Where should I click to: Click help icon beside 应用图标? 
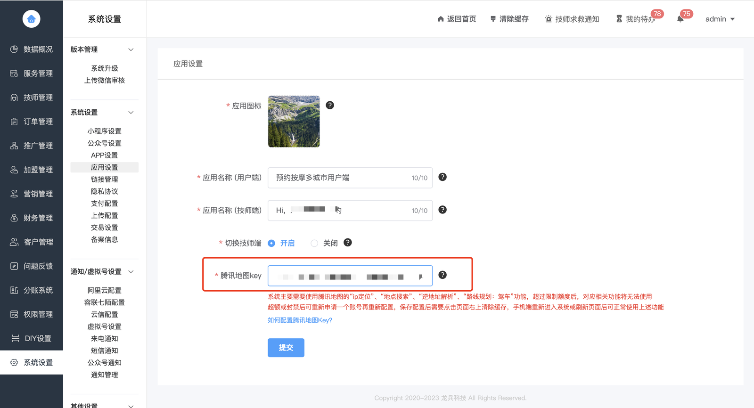click(330, 105)
